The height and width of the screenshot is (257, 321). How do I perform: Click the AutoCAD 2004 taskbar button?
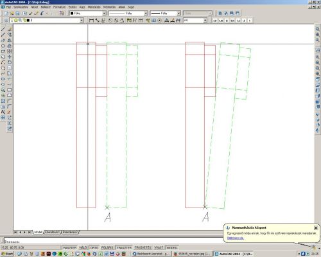pyautogui.click(x=234, y=254)
